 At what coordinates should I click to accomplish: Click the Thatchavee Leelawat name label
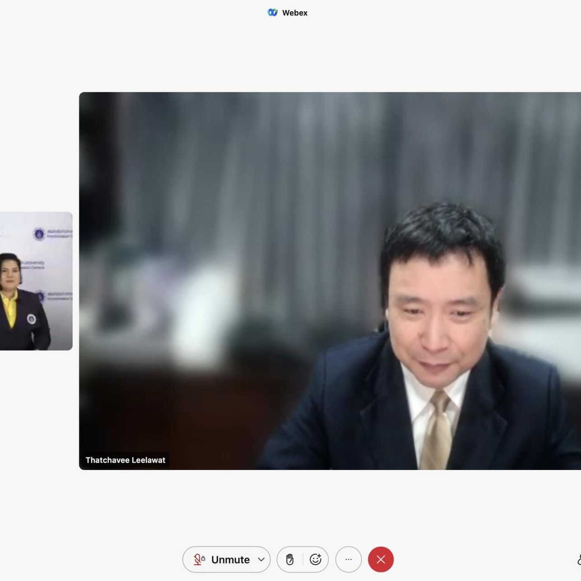click(x=125, y=460)
